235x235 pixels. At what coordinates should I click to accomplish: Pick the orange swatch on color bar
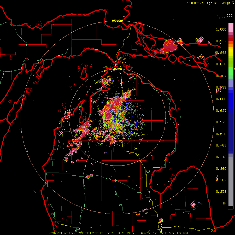(x=231, y=45)
